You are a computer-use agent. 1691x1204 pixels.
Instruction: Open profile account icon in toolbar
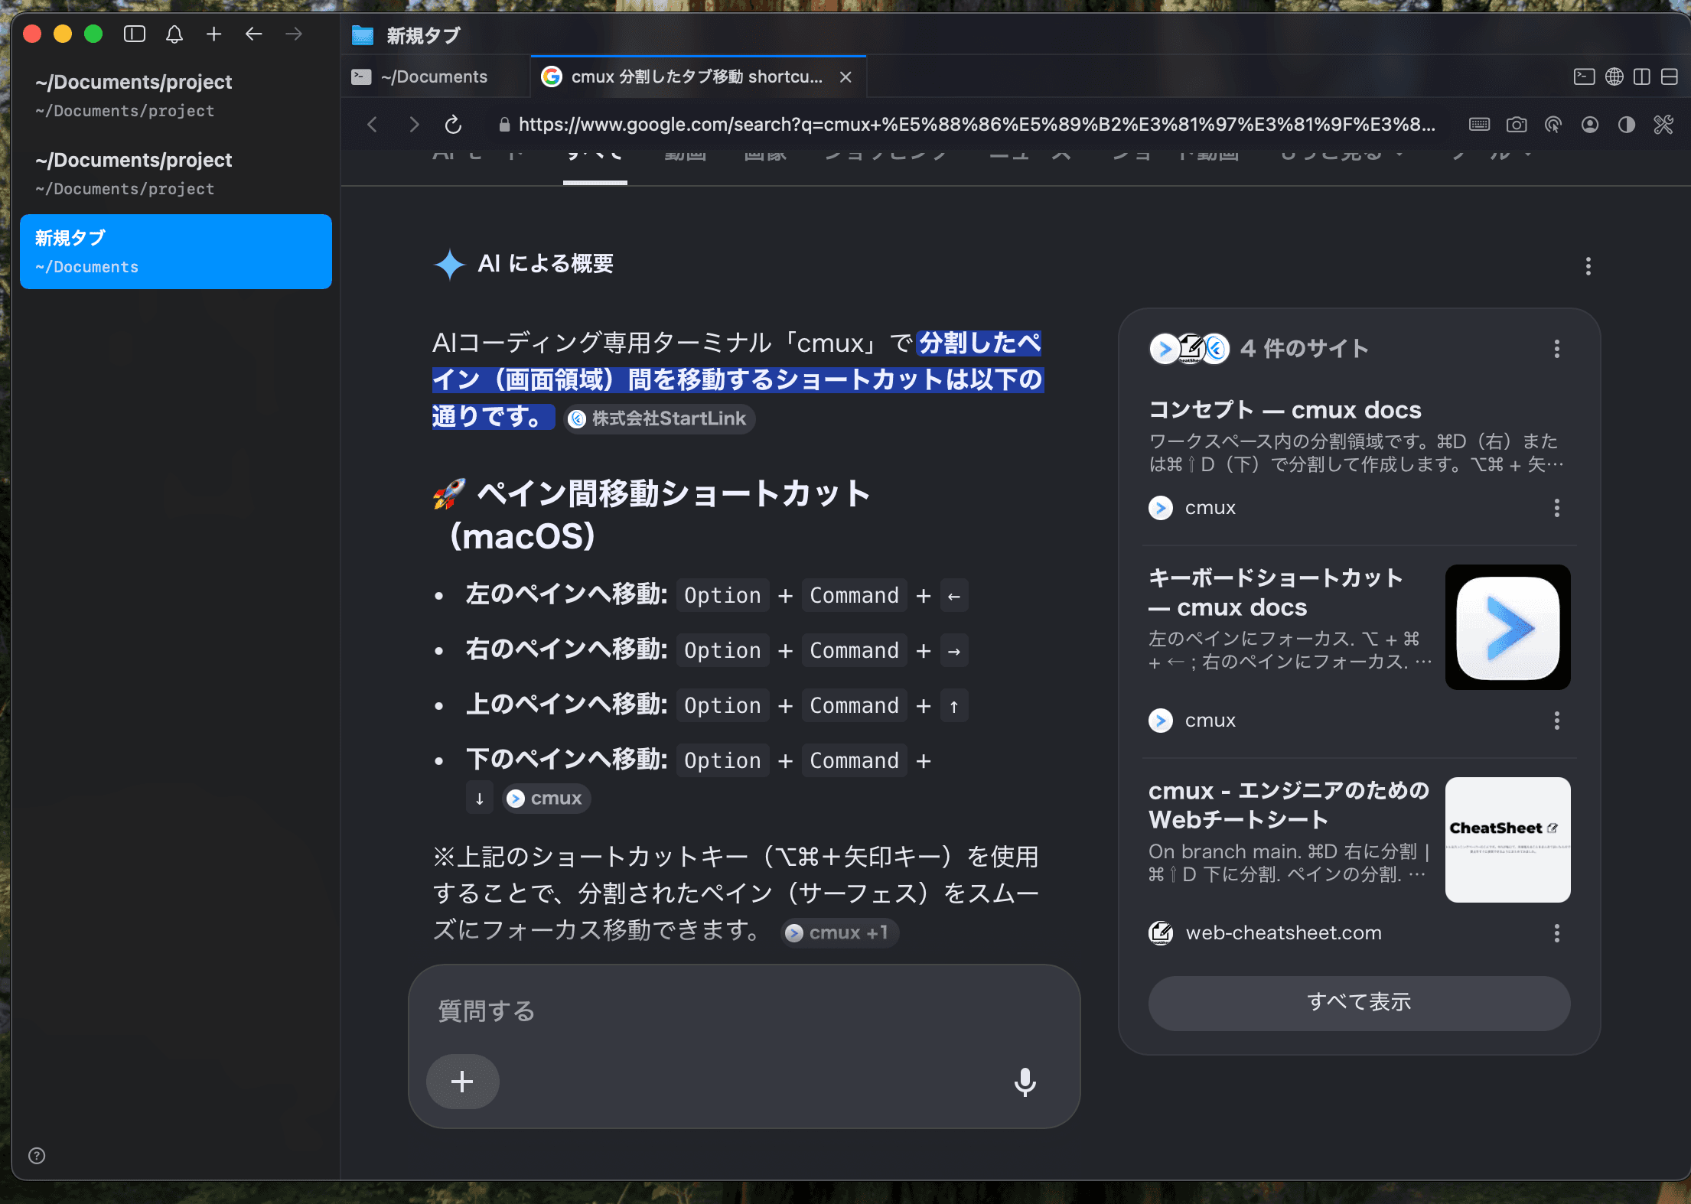point(1590,124)
